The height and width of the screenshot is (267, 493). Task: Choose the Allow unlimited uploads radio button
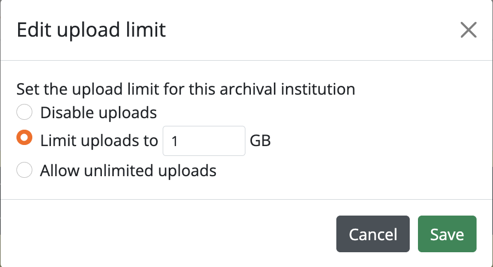point(24,170)
